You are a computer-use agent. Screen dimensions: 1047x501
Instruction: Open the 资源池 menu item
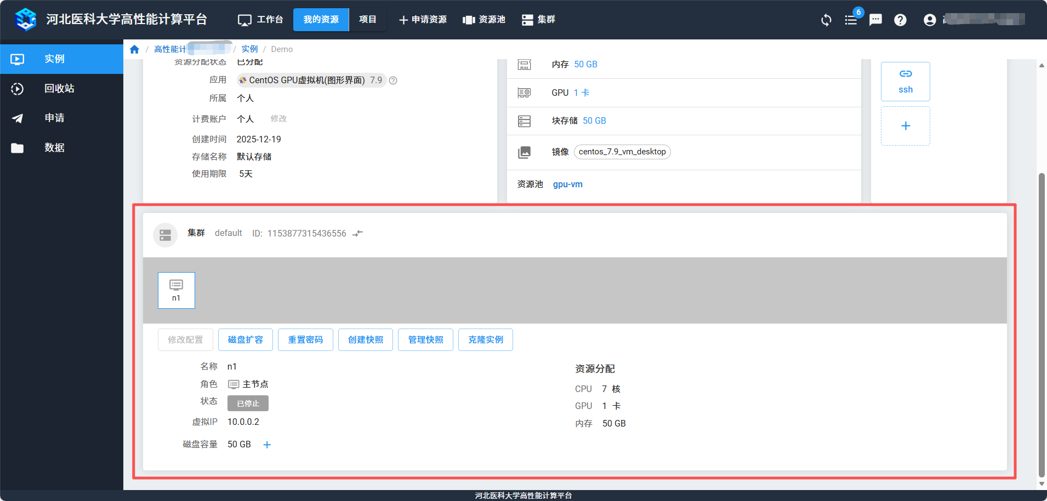[x=484, y=20]
